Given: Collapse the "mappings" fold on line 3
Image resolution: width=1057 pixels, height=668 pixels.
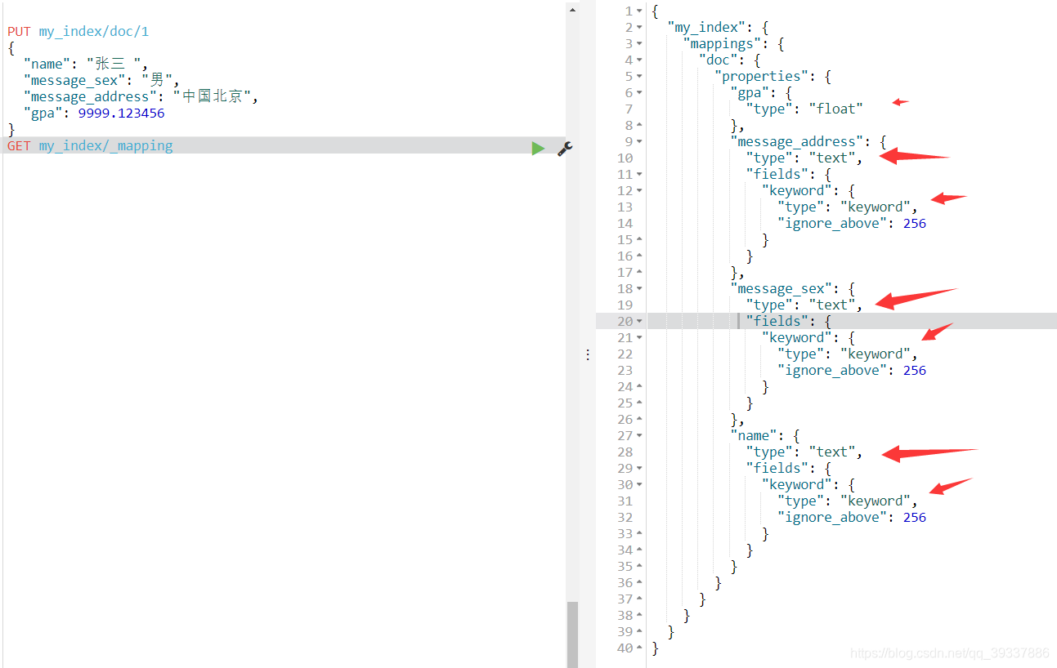Looking at the screenshot, I should [x=639, y=44].
